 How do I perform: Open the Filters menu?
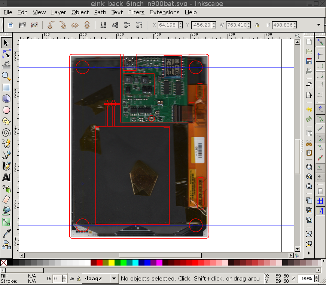click(x=136, y=12)
